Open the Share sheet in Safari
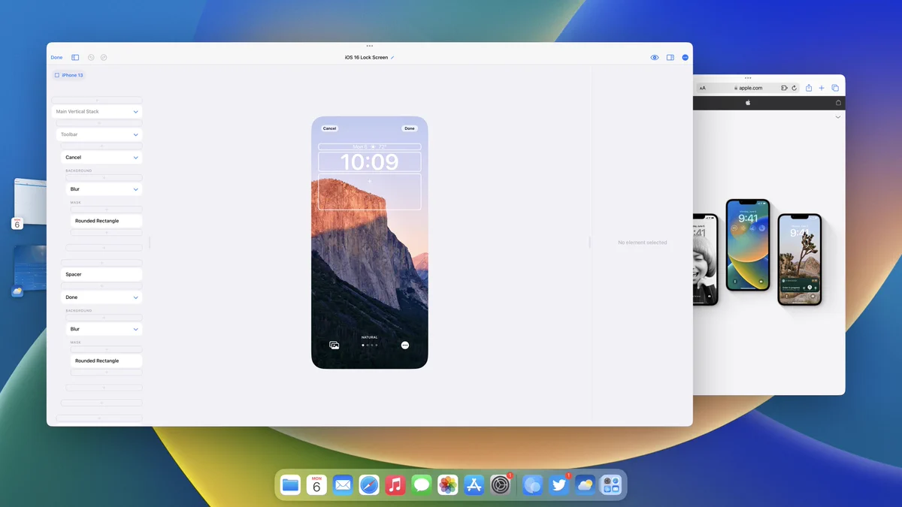The height and width of the screenshot is (507, 902). point(809,88)
